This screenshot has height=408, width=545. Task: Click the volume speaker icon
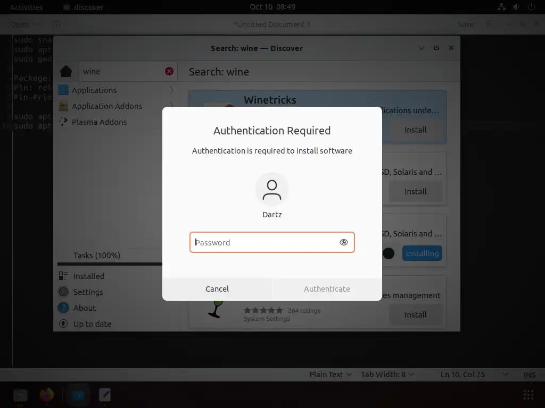click(516, 7)
